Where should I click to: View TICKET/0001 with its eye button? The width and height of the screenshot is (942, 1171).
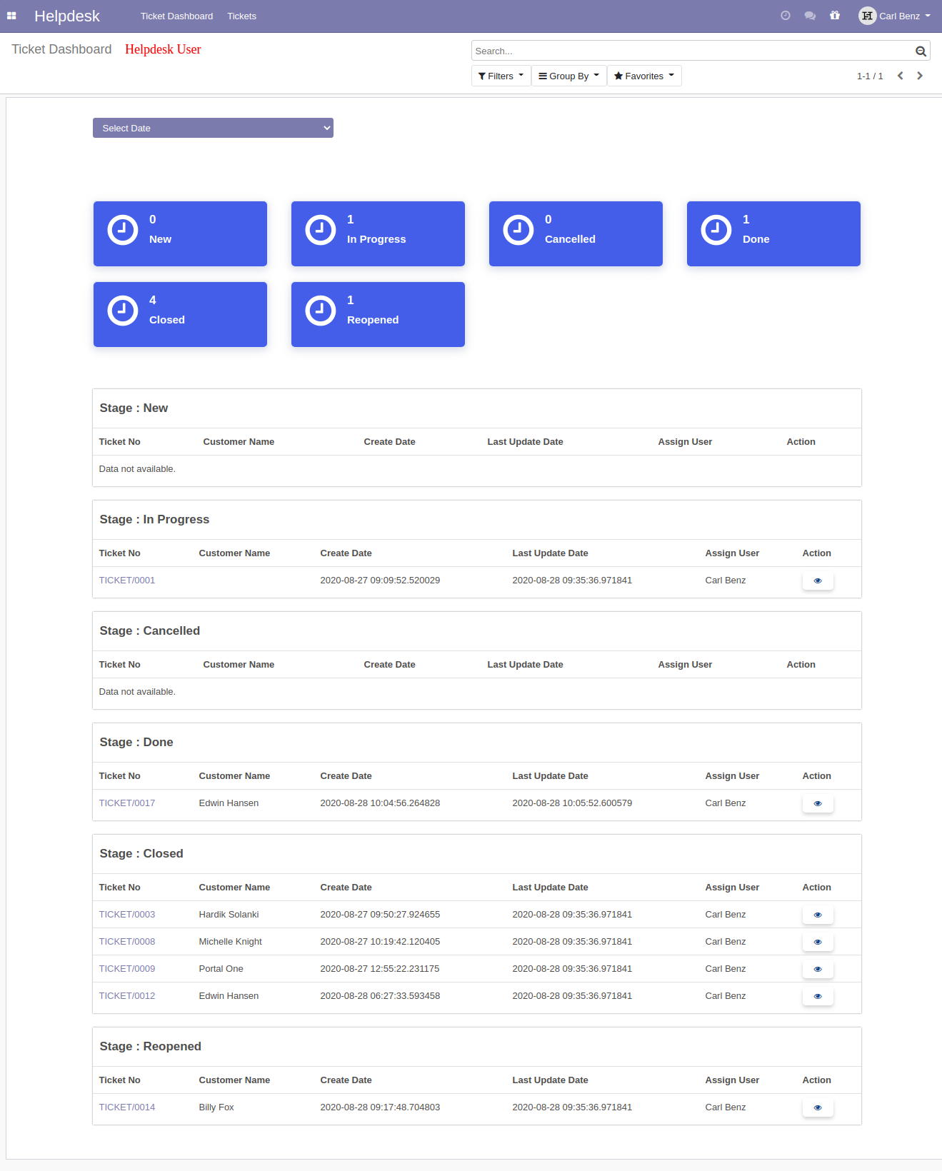[x=818, y=581]
